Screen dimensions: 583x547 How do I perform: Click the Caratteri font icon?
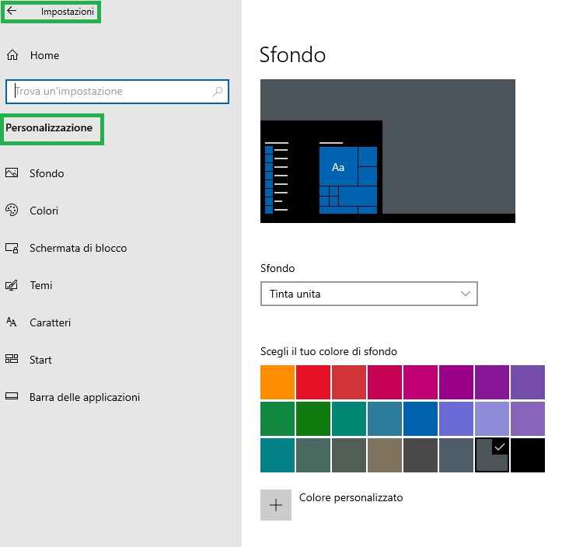(x=12, y=322)
